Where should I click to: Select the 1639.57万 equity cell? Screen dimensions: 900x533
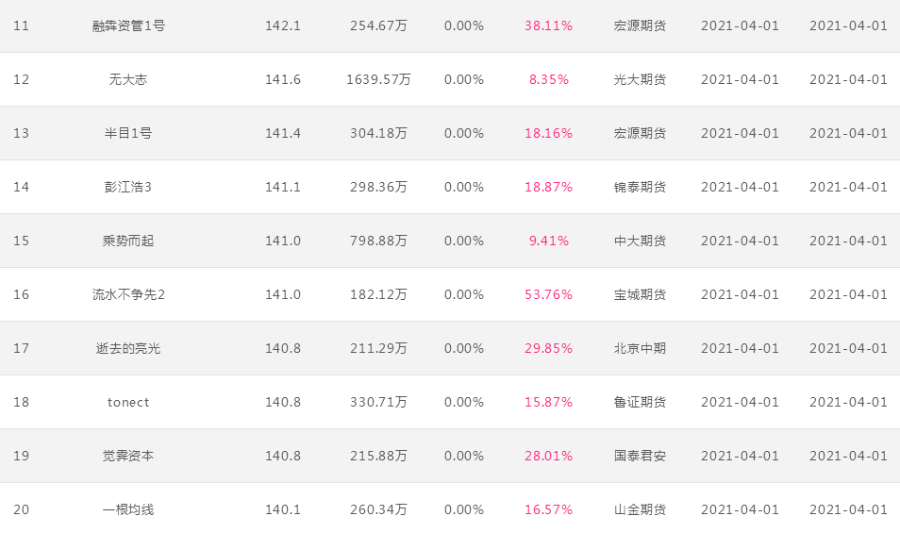tap(379, 79)
